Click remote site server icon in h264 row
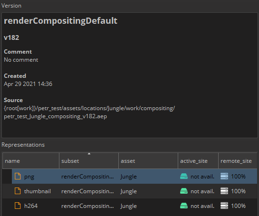 [x=224, y=206]
